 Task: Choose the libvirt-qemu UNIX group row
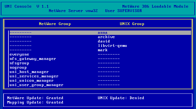click(100, 46)
